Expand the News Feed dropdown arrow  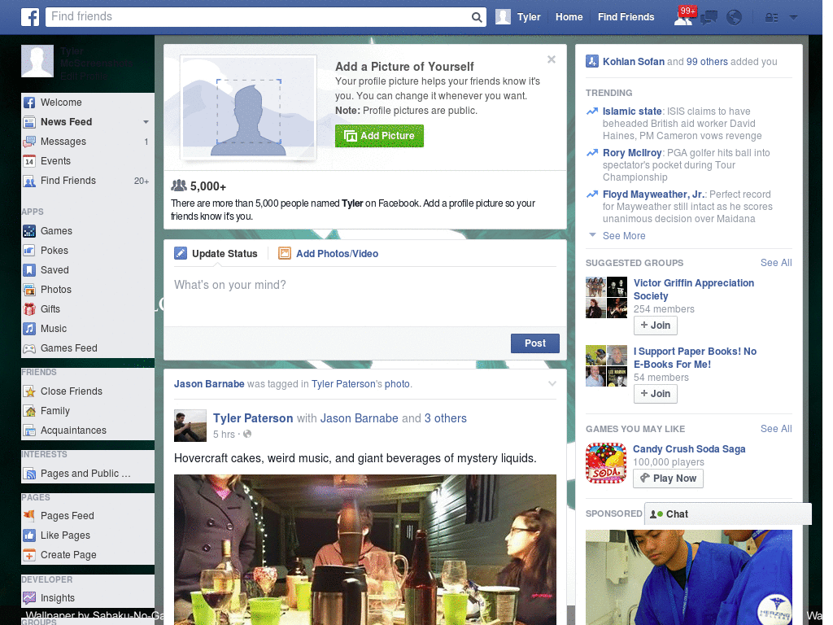pos(145,122)
